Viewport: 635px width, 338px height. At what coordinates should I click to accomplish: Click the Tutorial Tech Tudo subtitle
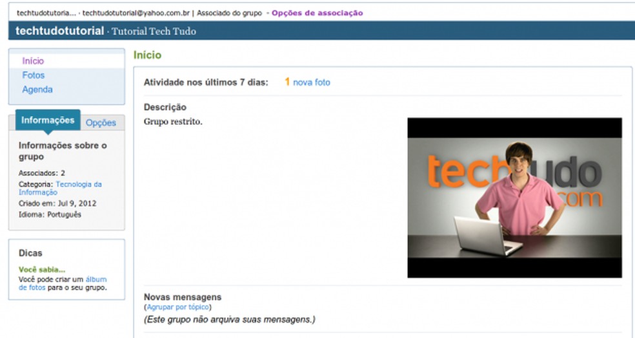[x=154, y=32]
